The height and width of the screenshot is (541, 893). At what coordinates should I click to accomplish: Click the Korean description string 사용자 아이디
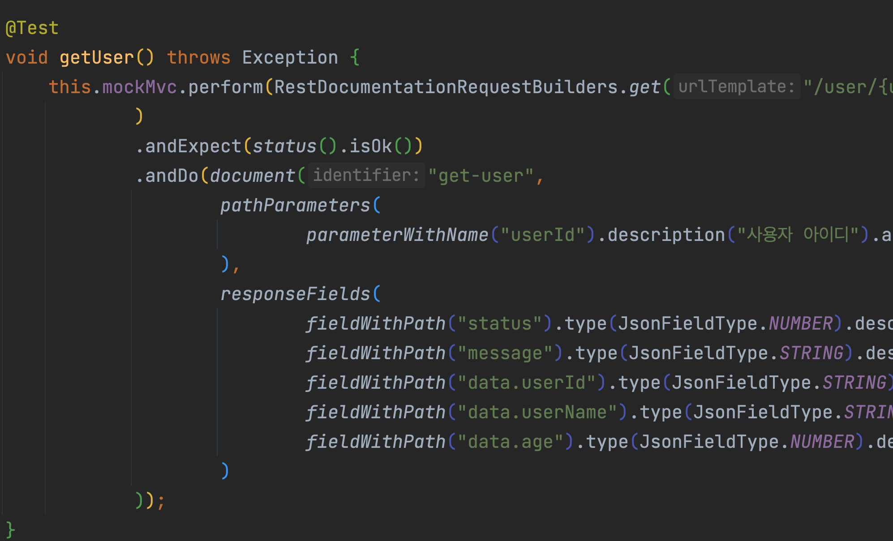coord(798,235)
